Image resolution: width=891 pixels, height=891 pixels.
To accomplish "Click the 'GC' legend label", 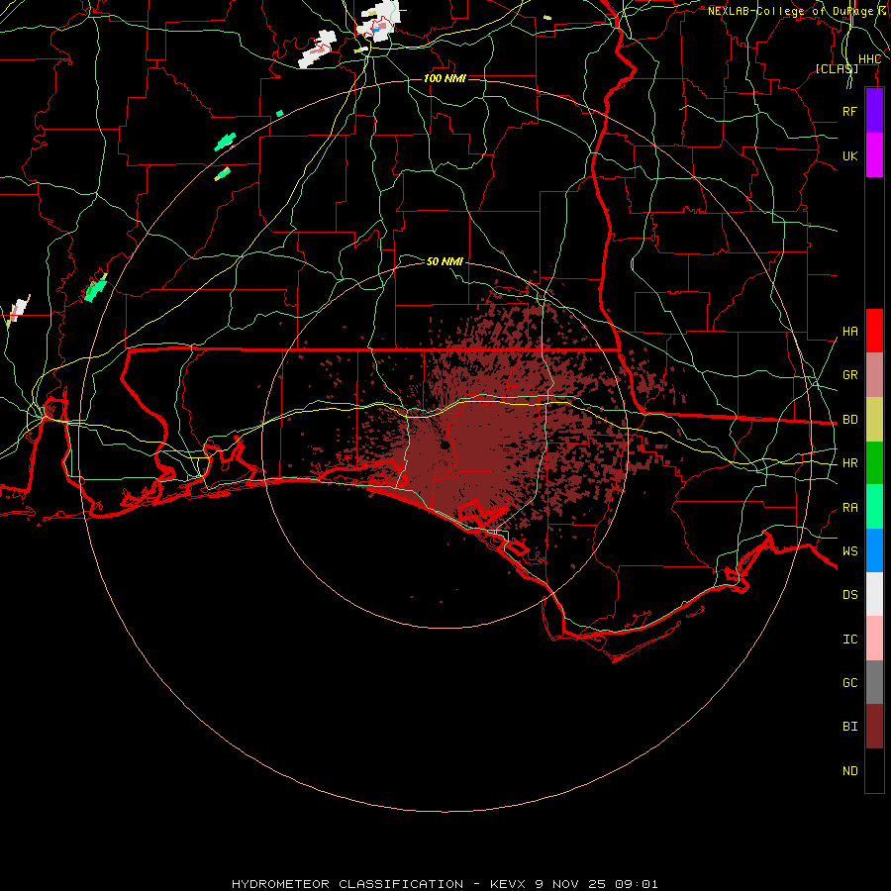I will tap(849, 683).
